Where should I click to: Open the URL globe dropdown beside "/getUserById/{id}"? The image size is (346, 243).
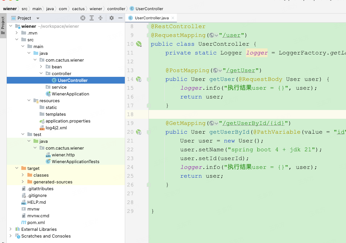click(x=214, y=123)
